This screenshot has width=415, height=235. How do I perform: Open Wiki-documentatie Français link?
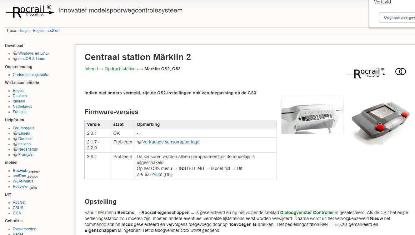[20, 112]
